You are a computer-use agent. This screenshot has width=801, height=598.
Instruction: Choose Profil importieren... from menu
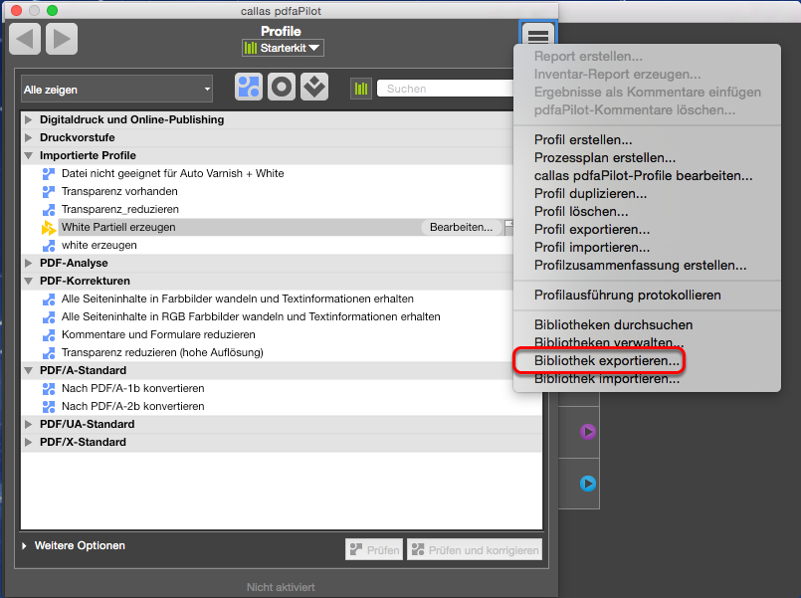tap(647, 247)
